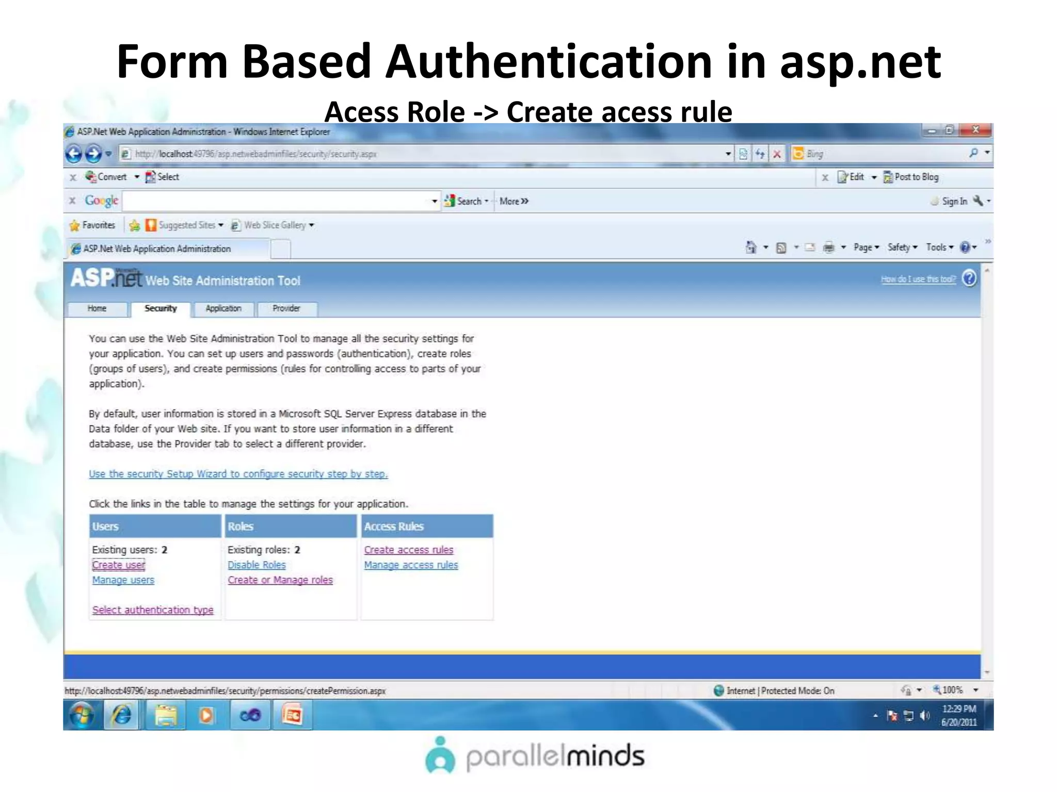Screen dimensions: 1057x792
Task: Click the Home icon in command bar
Action: click(751, 247)
